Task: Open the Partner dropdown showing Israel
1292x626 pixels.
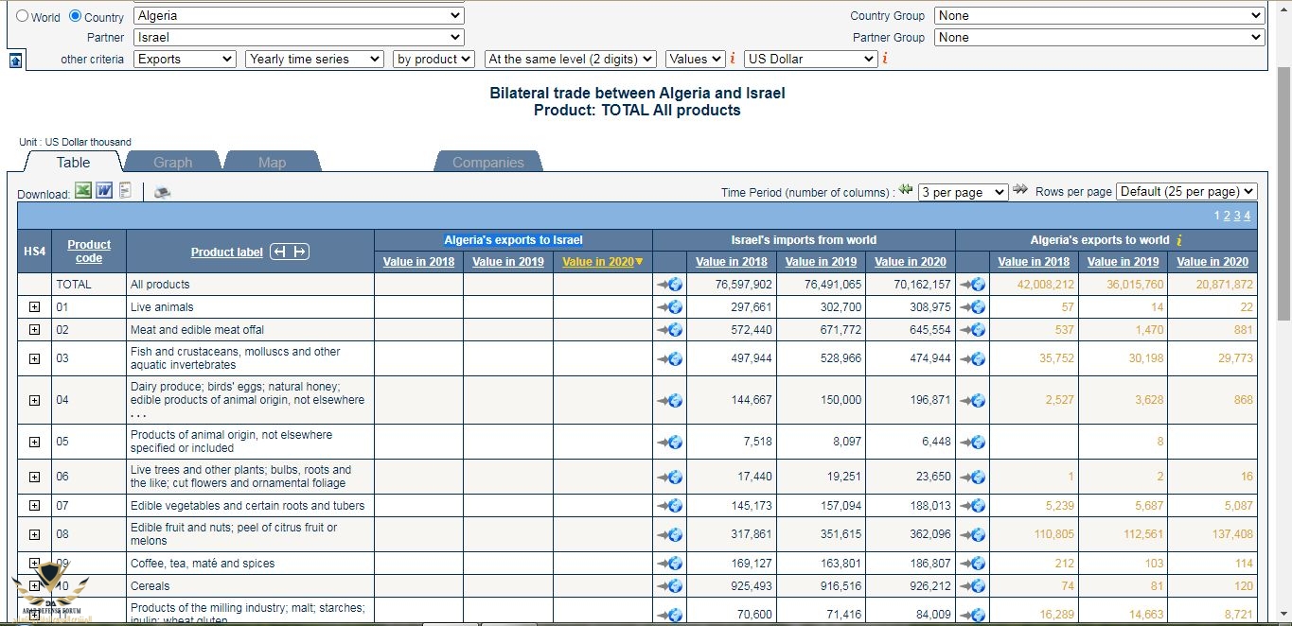Action: (x=298, y=38)
